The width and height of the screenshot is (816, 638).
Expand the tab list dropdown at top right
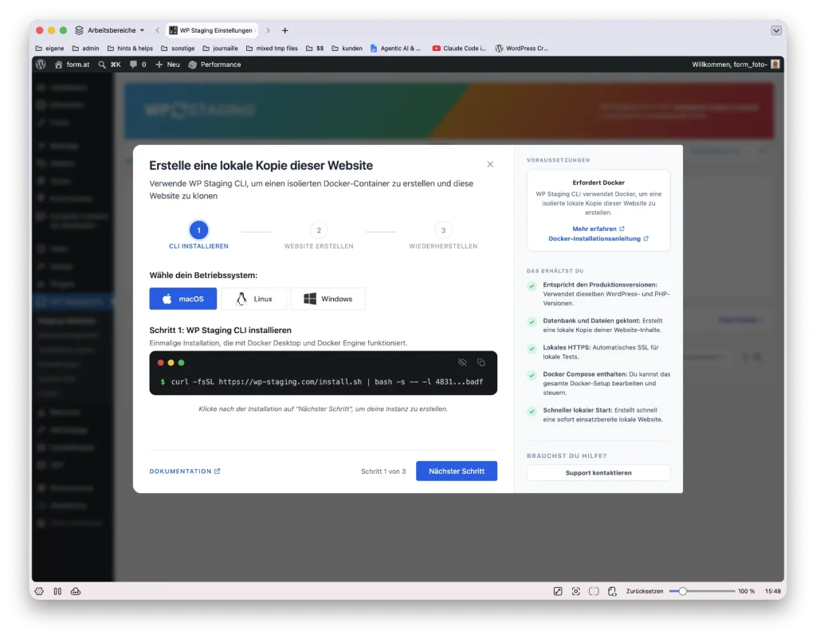coord(776,30)
